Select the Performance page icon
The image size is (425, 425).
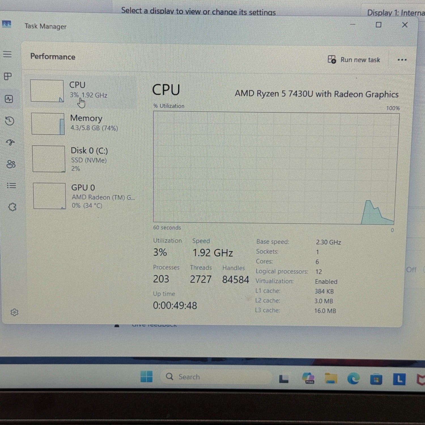(x=9, y=99)
